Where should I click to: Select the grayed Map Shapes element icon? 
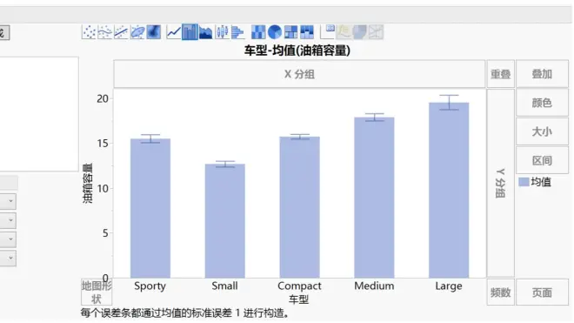click(360, 32)
